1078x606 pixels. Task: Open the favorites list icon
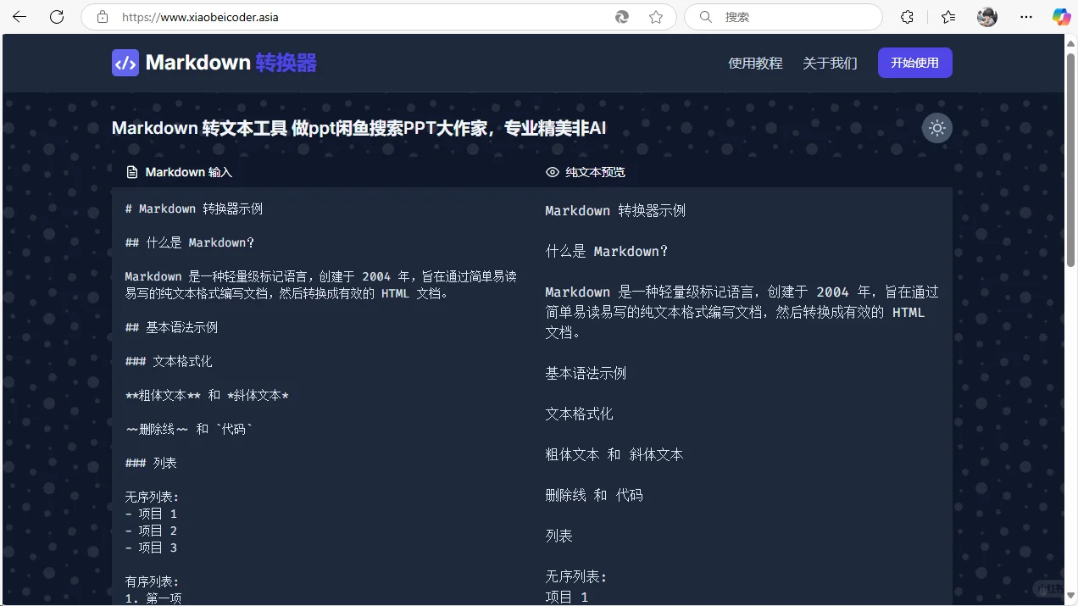click(x=947, y=16)
